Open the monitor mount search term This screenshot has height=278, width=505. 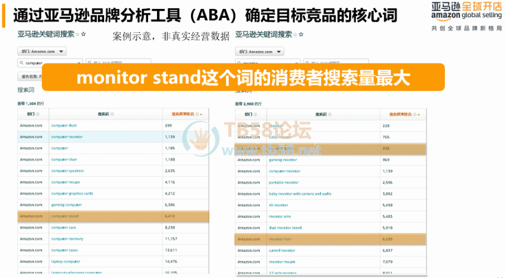point(282,262)
